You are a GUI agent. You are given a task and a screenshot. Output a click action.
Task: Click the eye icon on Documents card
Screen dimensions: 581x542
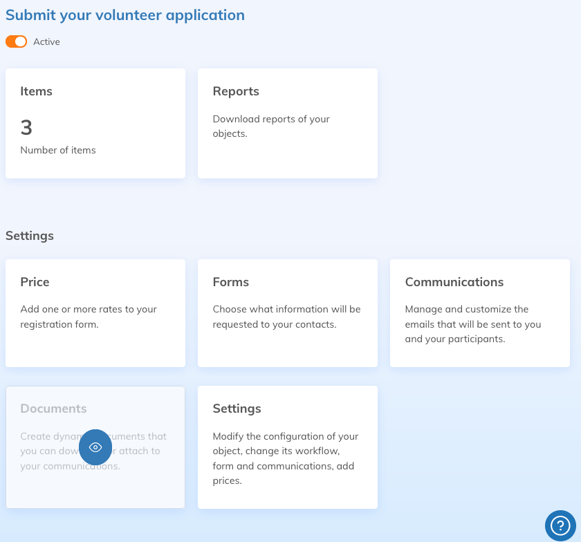coord(95,447)
